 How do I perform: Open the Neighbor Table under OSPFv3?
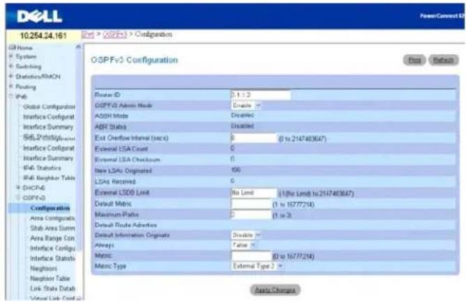tap(50, 278)
